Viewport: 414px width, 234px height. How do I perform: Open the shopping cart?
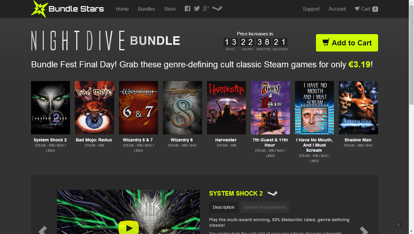[x=366, y=9]
